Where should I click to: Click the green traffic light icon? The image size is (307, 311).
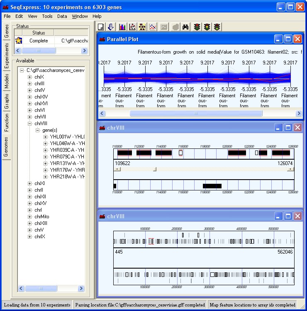pos(217,27)
